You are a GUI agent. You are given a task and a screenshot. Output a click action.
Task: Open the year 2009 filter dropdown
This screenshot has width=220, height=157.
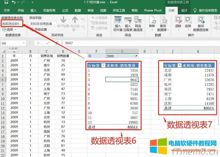pos(136,56)
